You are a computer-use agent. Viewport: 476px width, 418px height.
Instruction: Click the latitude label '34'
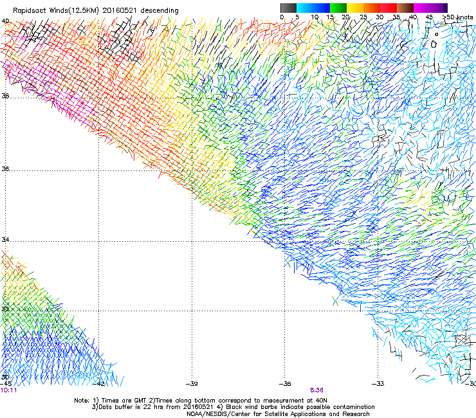coord(5,240)
